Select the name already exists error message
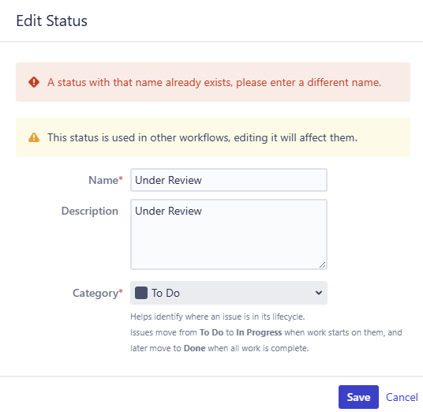This screenshot has height=412, width=423. point(214,82)
